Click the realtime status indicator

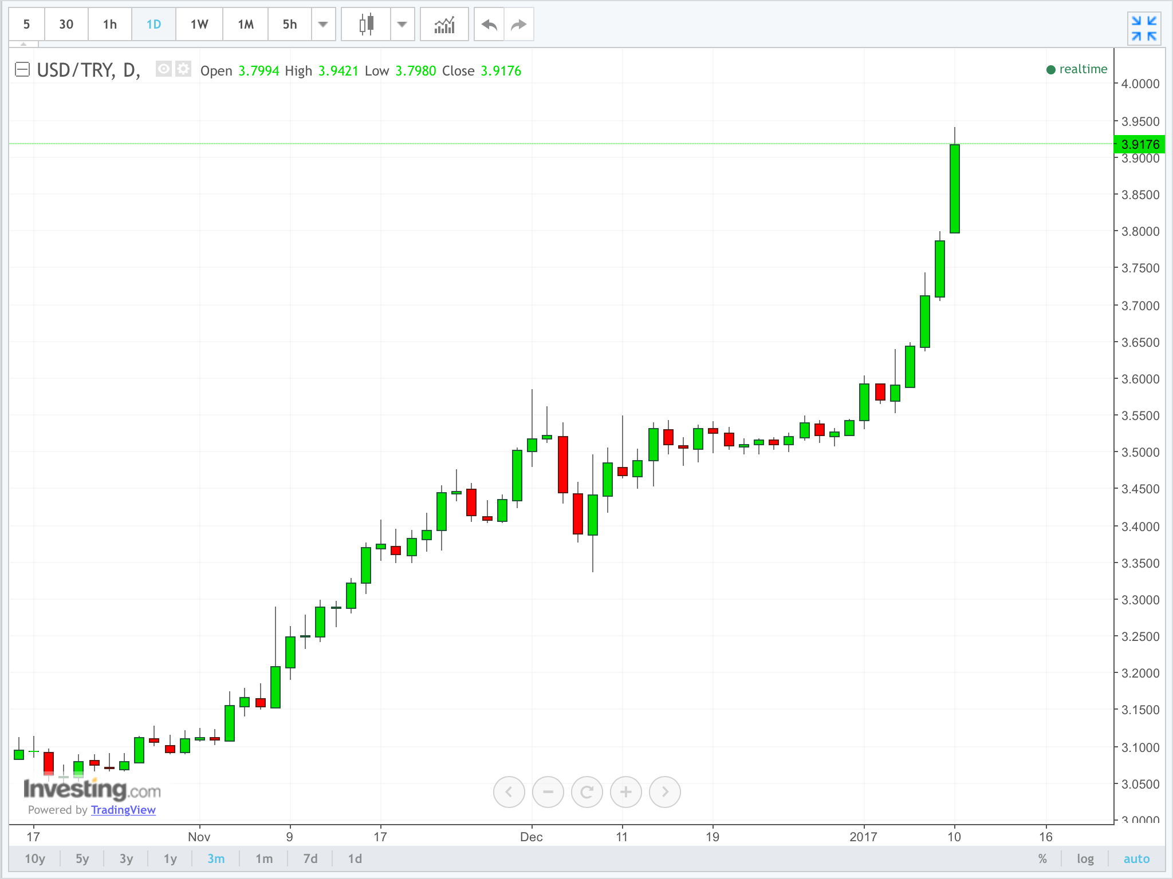[1077, 69]
